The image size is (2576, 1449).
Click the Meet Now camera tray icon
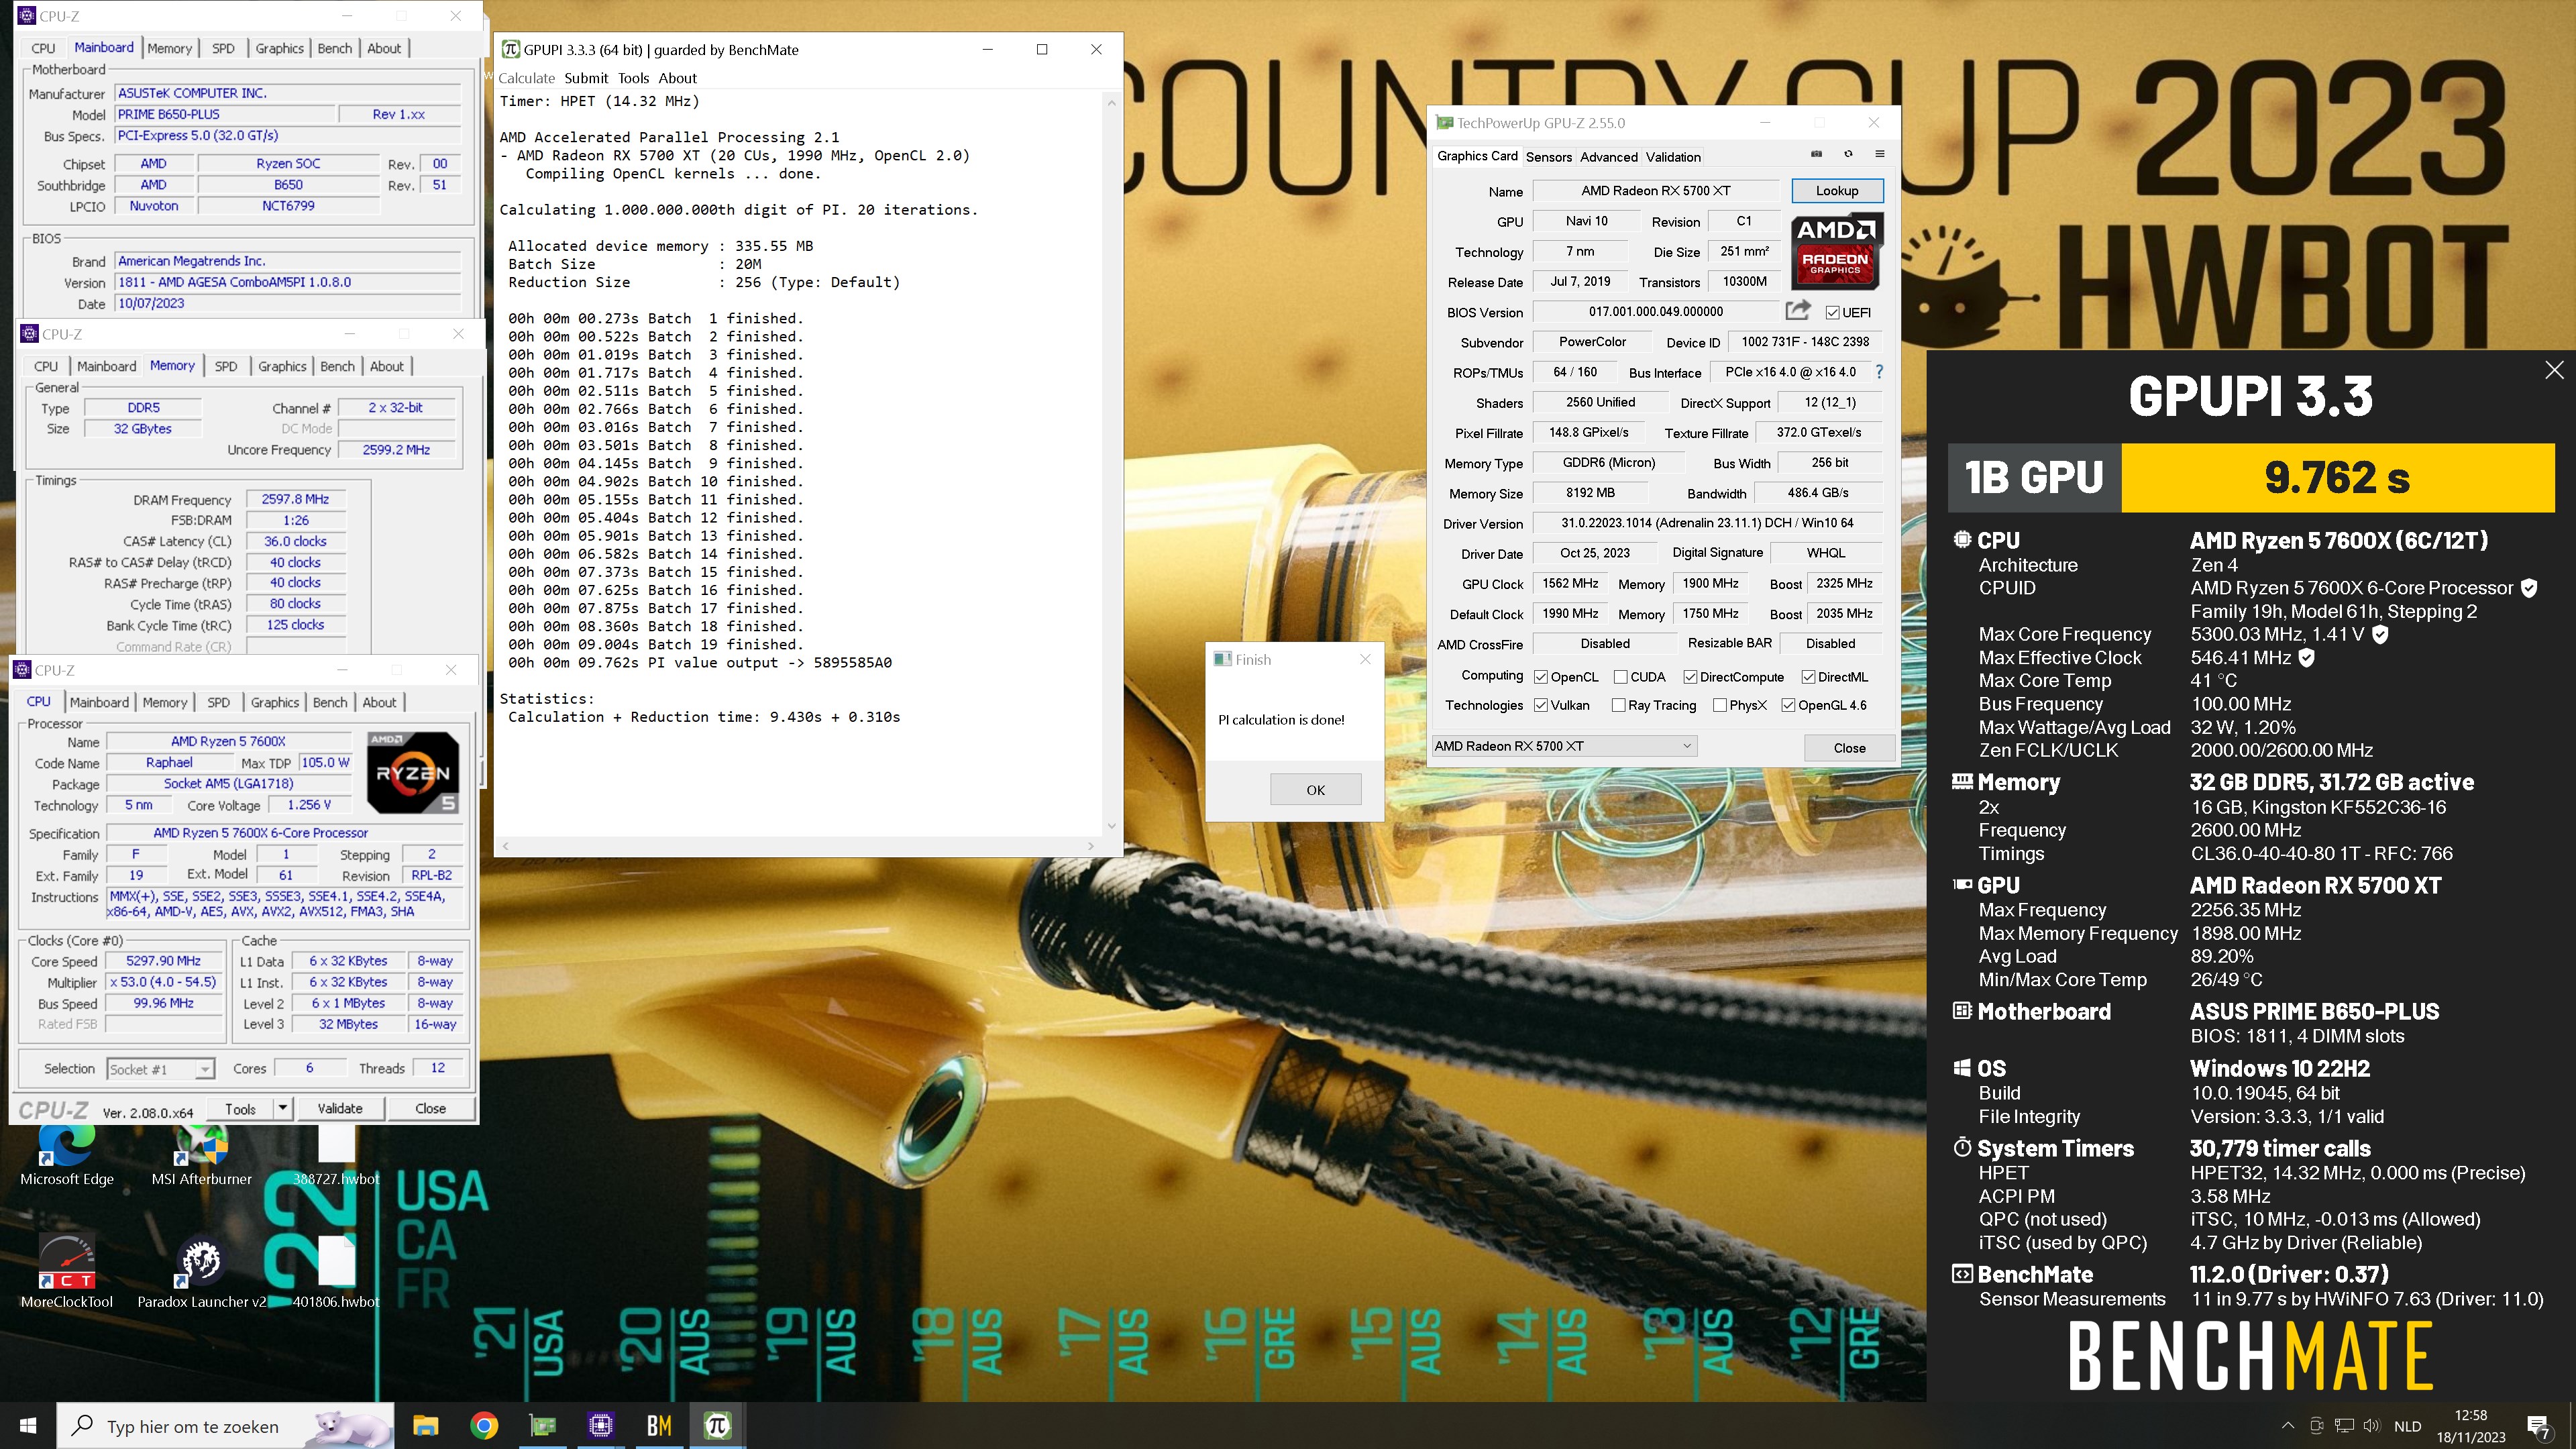pyautogui.click(x=2316, y=1426)
